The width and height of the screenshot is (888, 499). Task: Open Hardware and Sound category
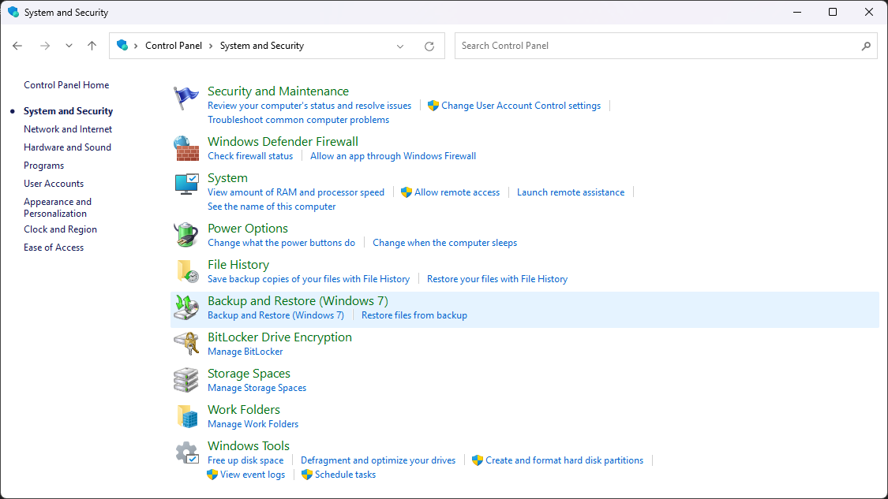pyautogui.click(x=67, y=147)
